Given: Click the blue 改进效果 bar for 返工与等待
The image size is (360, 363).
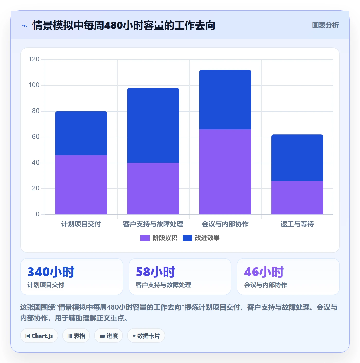Looking at the screenshot, I should (x=297, y=158).
